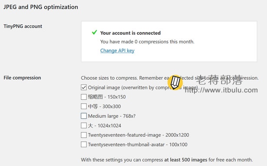Enable Twentyseventeen-featured-image 2000x1200 checkbox
The width and height of the screenshot is (267, 166).
(x=84, y=135)
